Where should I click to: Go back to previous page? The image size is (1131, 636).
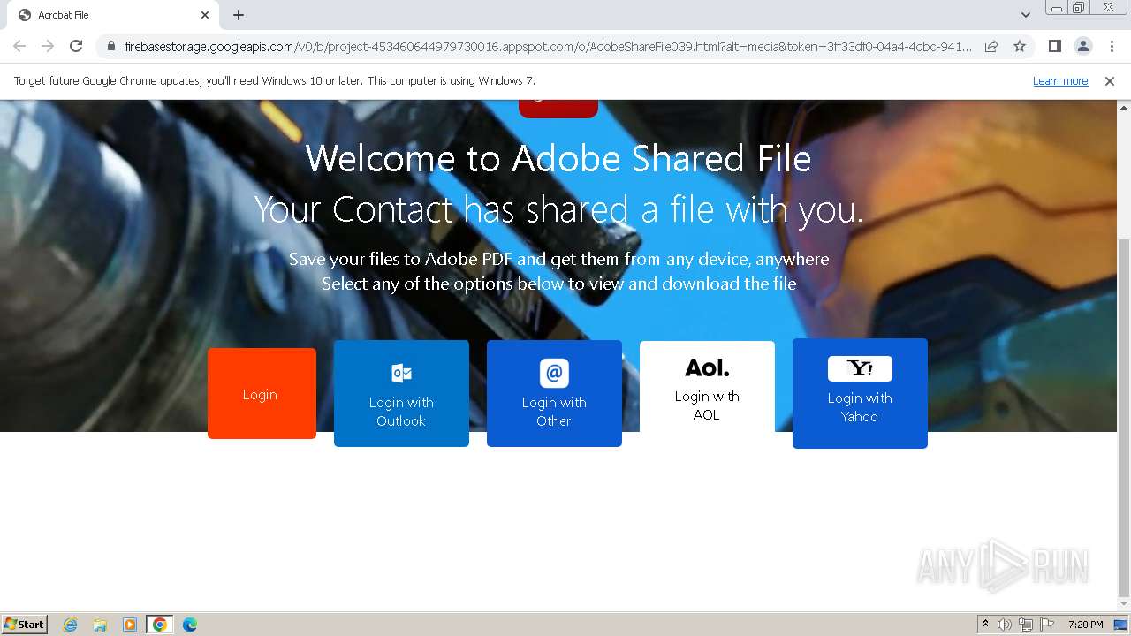[x=19, y=46]
